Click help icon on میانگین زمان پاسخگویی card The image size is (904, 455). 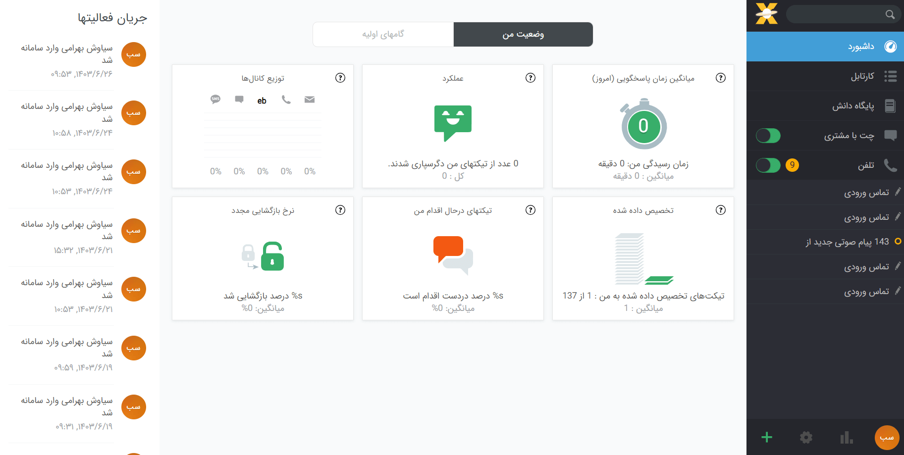[x=721, y=78]
